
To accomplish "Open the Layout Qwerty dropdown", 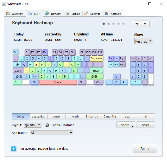I will [x=32, y=125].
